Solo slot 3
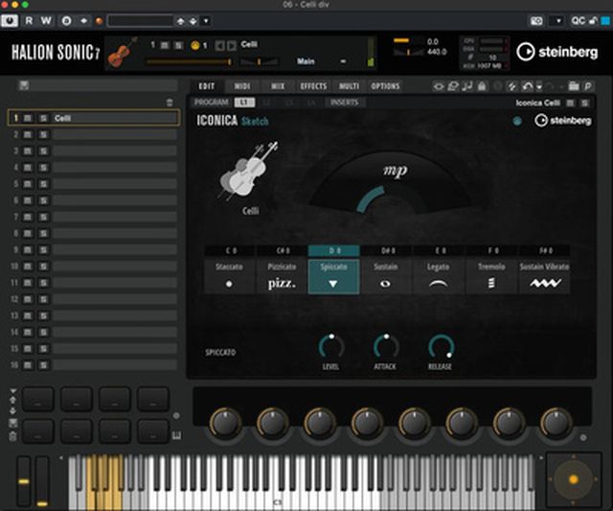Screen dimensions: 613x511 (x=43, y=151)
